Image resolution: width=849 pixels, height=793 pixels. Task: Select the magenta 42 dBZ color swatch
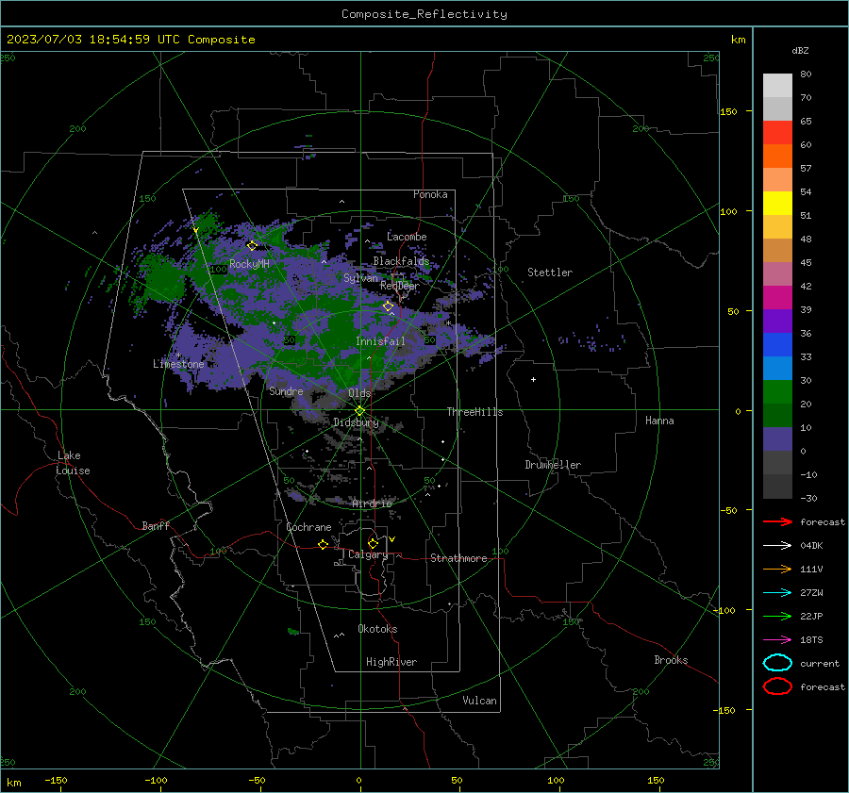[x=777, y=298]
